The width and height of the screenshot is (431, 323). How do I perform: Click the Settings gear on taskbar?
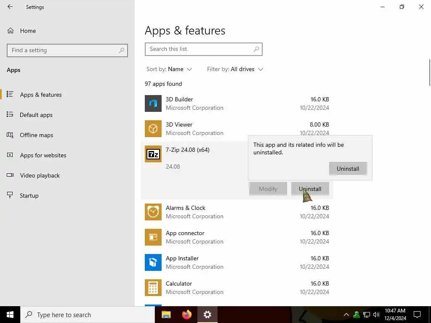207,315
